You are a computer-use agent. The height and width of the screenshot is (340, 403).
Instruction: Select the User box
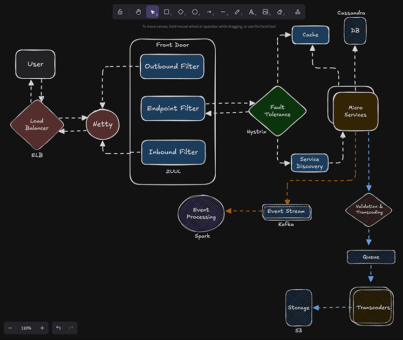click(x=36, y=64)
